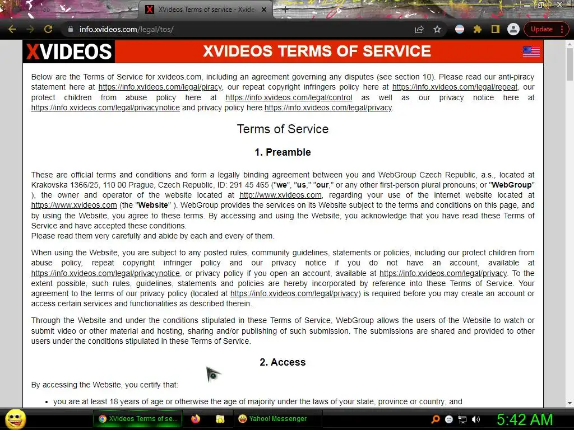Click the round striped extension icon in toolbar
The image size is (574, 430).
pos(460,29)
